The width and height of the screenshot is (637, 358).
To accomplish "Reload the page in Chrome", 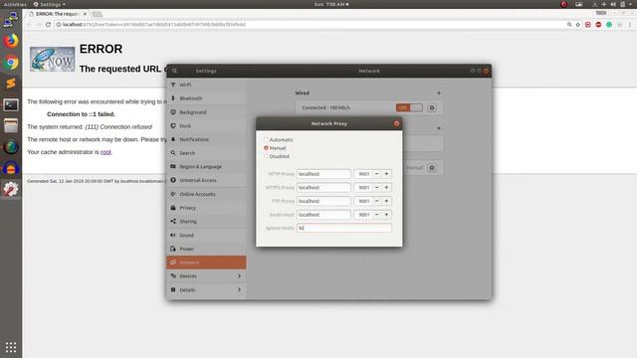I will (x=48, y=24).
